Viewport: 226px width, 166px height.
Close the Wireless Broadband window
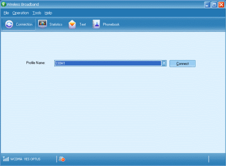tap(221, 4)
